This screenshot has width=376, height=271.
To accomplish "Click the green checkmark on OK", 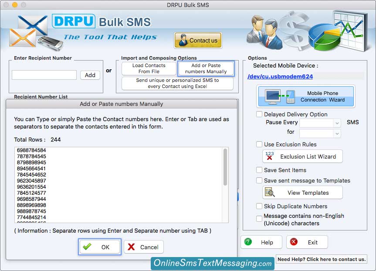I will click(87, 246).
